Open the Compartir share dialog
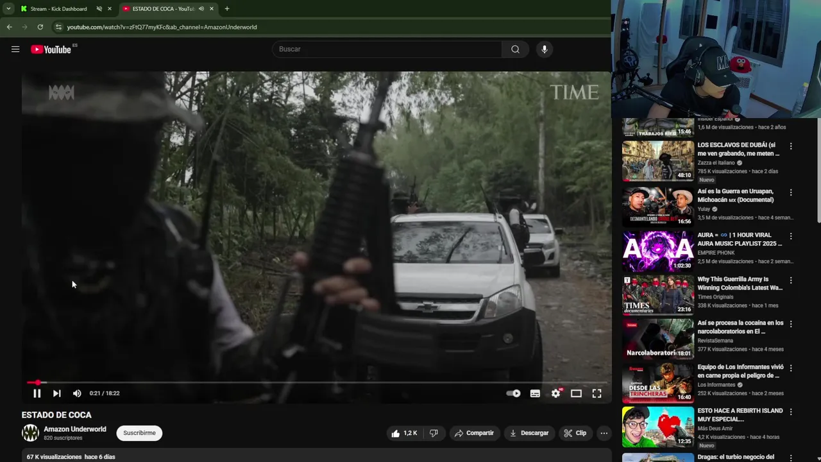821x462 pixels. click(x=474, y=433)
